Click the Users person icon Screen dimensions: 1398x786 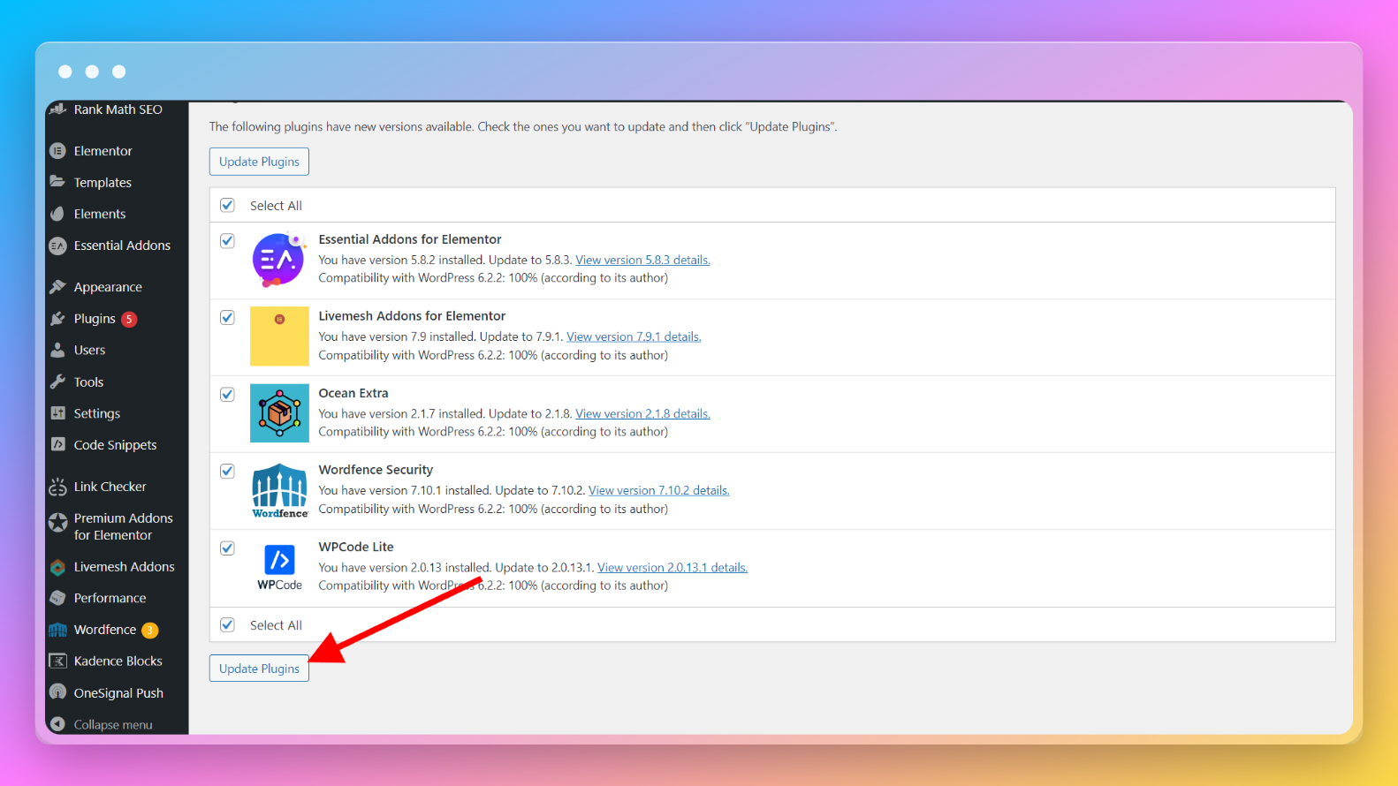tap(58, 350)
